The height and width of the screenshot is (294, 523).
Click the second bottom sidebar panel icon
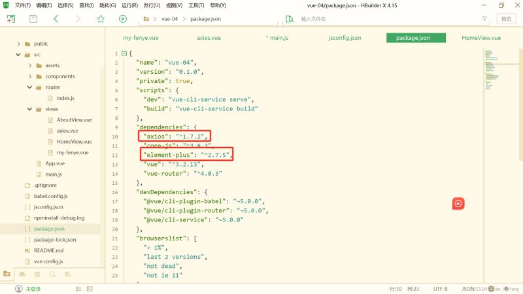pyautogui.click(x=22, y=274)
